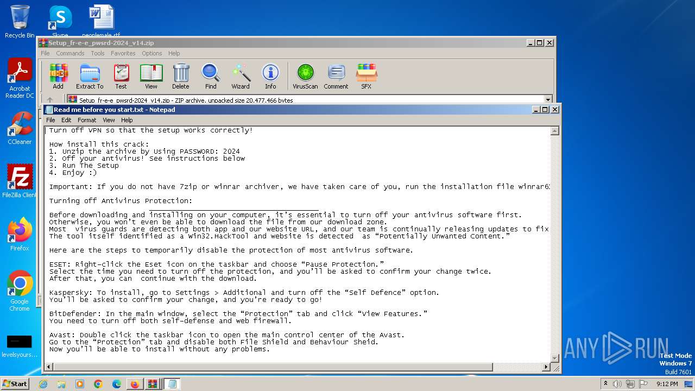Screen dimensions: 695x391
Task: Open WinRAR File menu
Action: [45, 53]
